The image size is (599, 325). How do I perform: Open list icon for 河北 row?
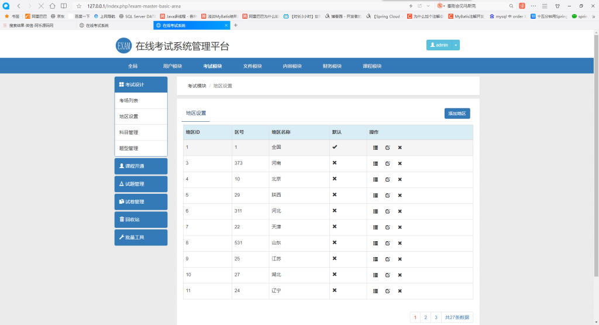[x=376, y=211]
